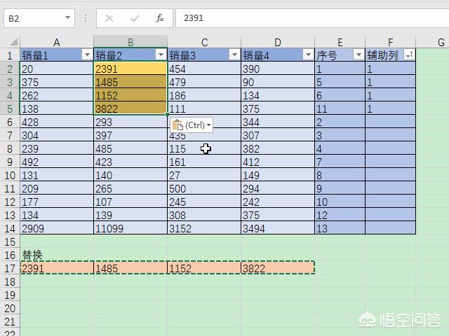449x336 pixels.
Task: Click copied cell A17 containing 2391
Action: click(57, 268)
